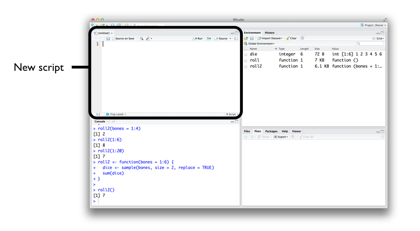The image size is (420, 231).
Task: Open the Grid view dropdown
Action: tap(377, 38)
